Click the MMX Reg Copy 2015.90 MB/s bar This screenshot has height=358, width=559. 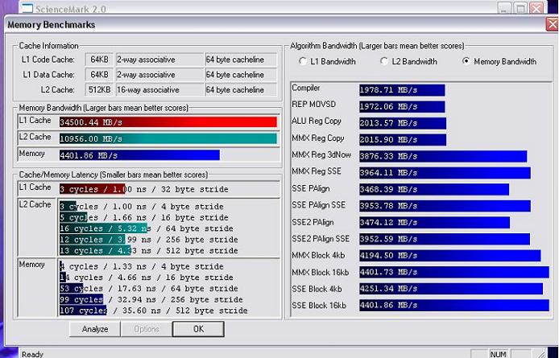(403, 140)
